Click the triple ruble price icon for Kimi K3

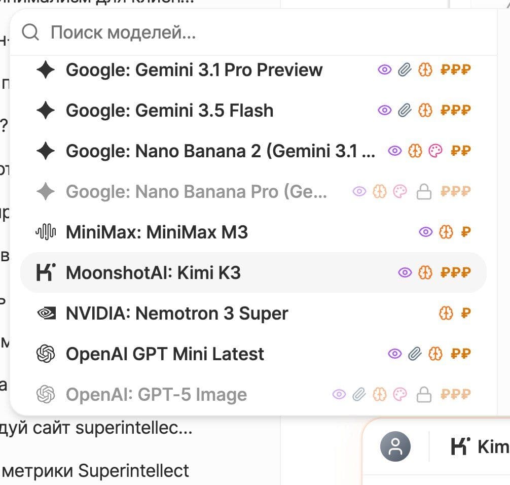(x=456, y=272)
